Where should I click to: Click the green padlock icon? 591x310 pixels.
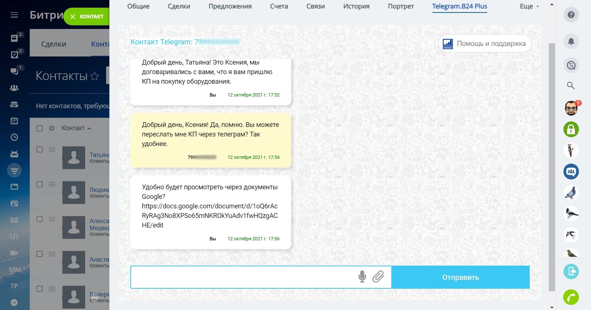point(571,129)
